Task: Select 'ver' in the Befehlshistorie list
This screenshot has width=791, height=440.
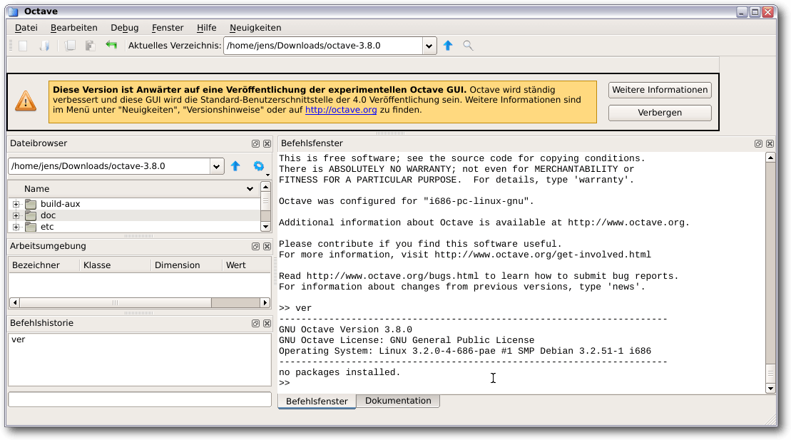Action: pyautogui.click(x=18, y=339)
